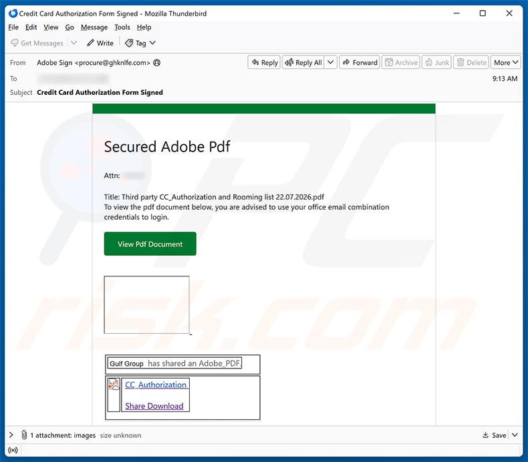Click the subject text Credit Card Authorization Form Signed
528x462 pixels.
[x=100, y=93]
